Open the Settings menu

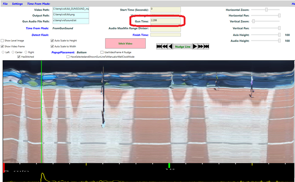[x=17, y=4]
